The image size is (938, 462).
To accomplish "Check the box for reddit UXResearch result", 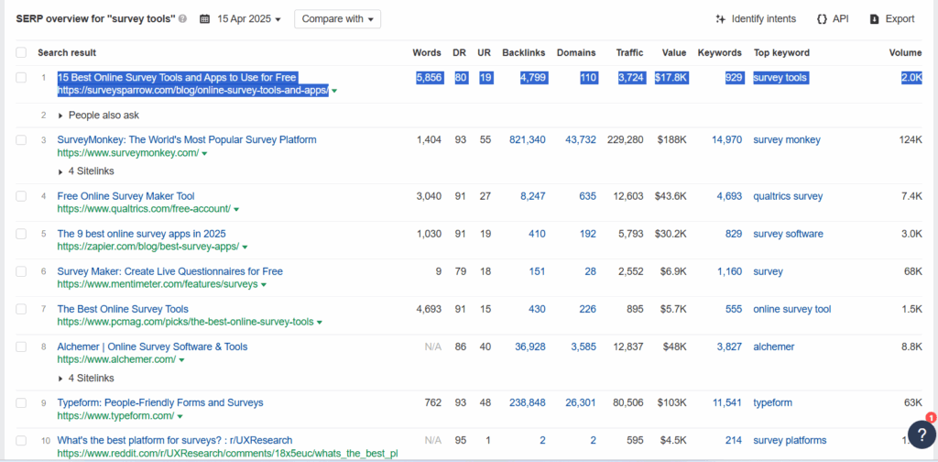I will [22, 440].
